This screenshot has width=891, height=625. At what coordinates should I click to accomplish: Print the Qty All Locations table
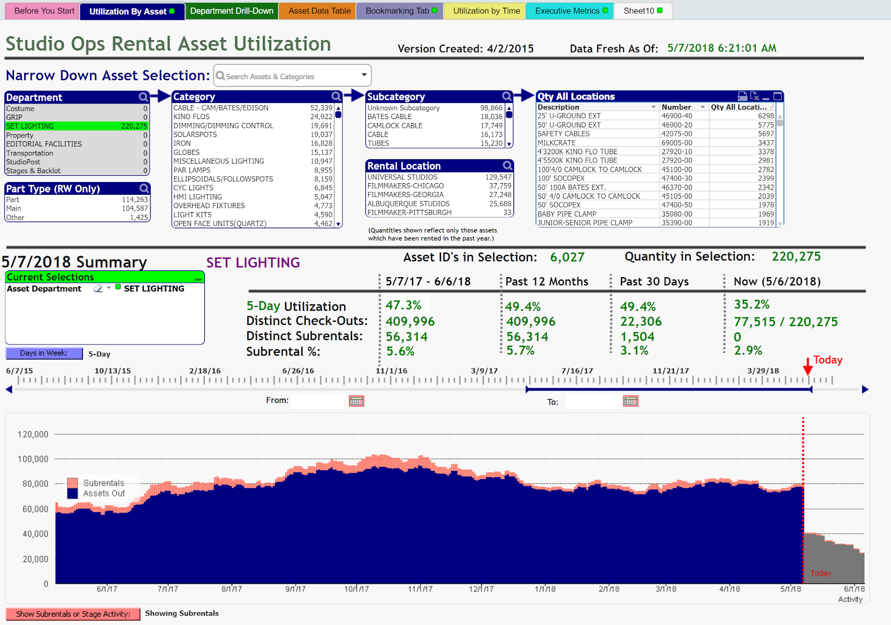click(742, 96)
